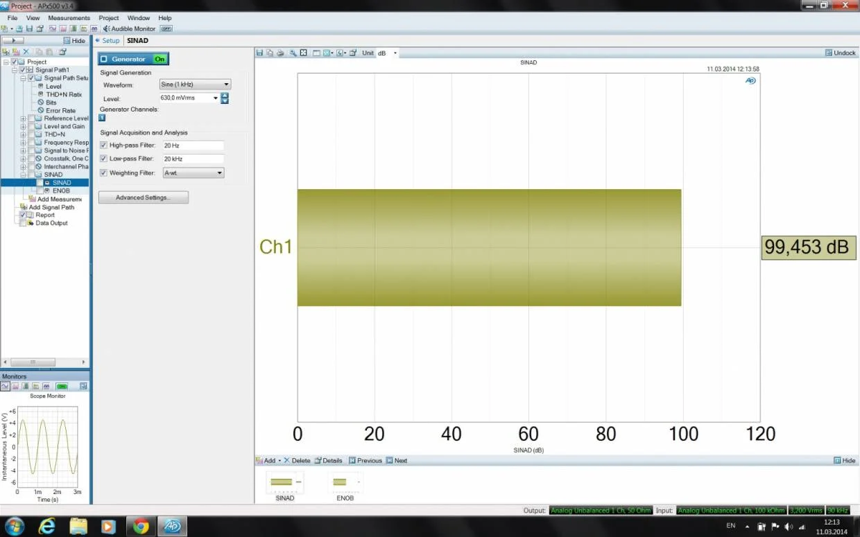Click the graph properties icon before Unit
The height and width of the screenshot is (537, 860).
click(x=352, y=53)
